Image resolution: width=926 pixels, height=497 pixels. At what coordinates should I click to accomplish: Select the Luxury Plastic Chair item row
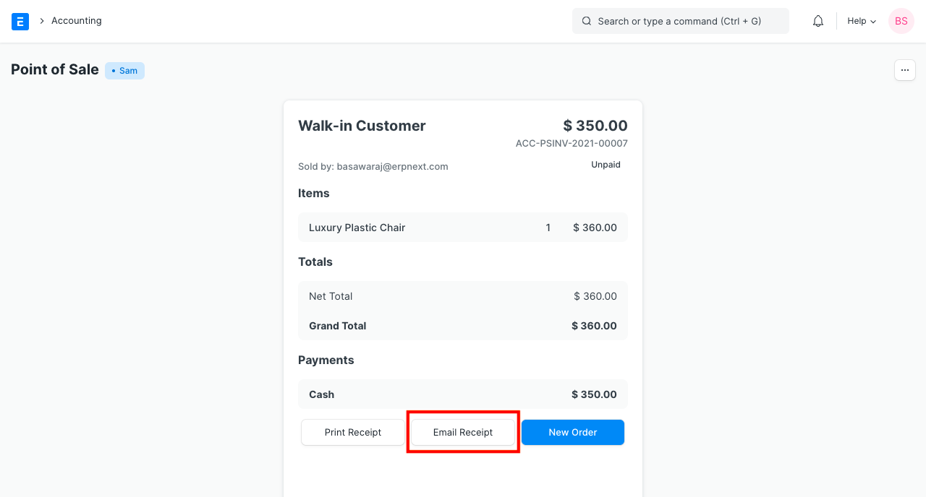tap(463, 228)
